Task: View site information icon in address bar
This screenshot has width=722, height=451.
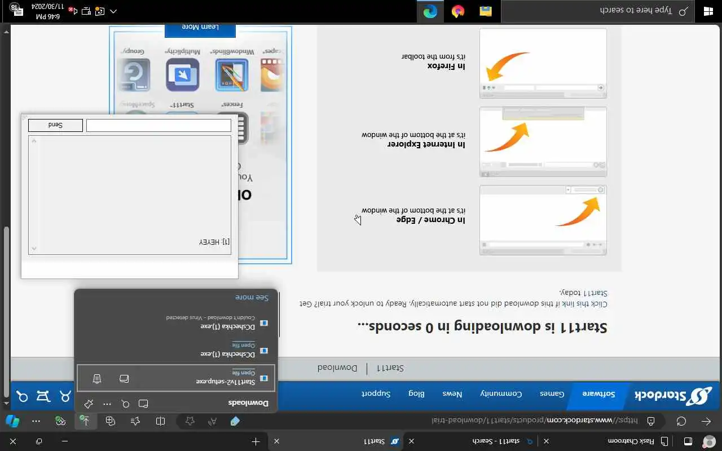Action: click(650, 421)
